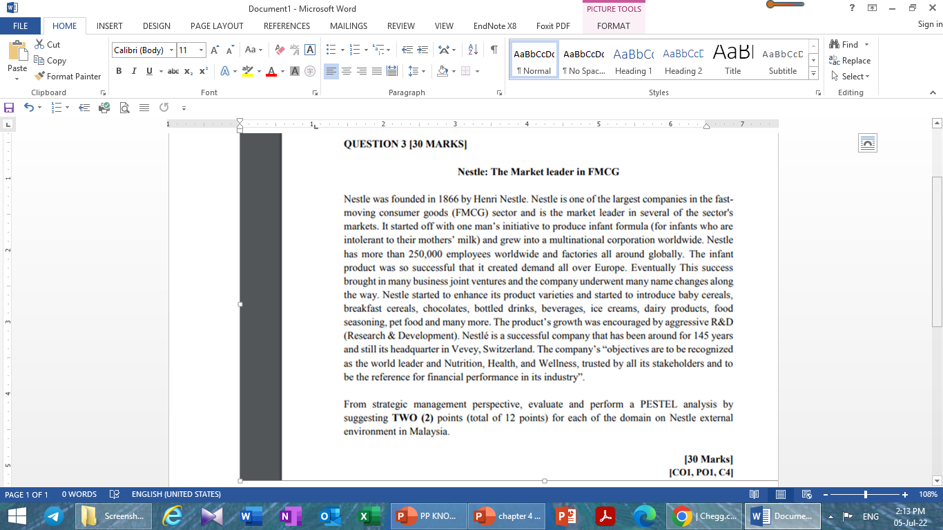The image size is (943, 530).
Task: Open the Font name dropdown
Action: pos(171,50)
